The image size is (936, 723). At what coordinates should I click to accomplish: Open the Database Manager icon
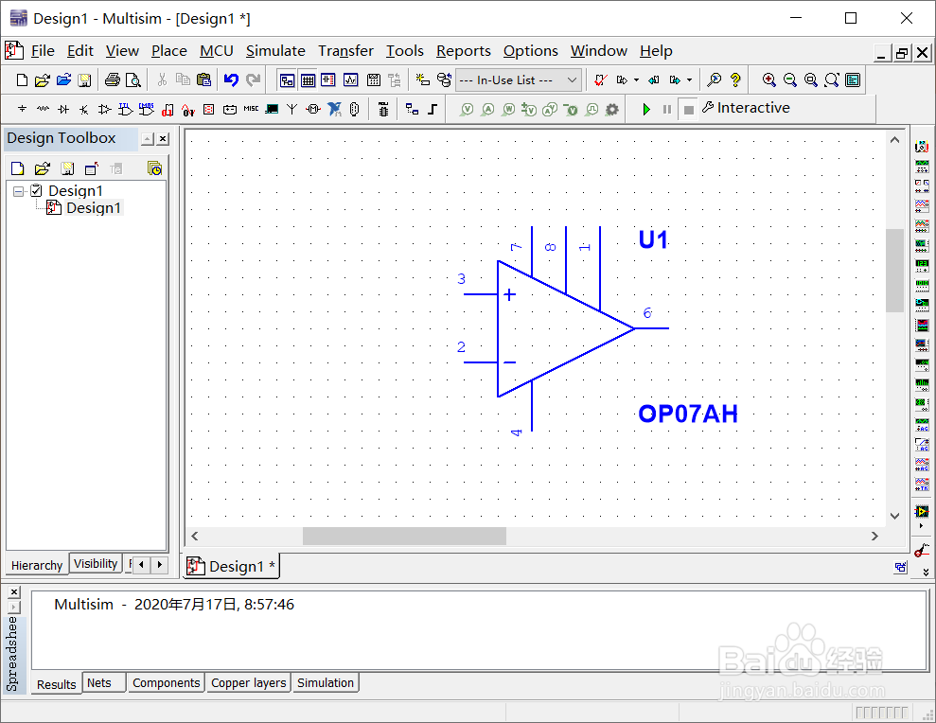pyautogui.click(x=444, y=80)
